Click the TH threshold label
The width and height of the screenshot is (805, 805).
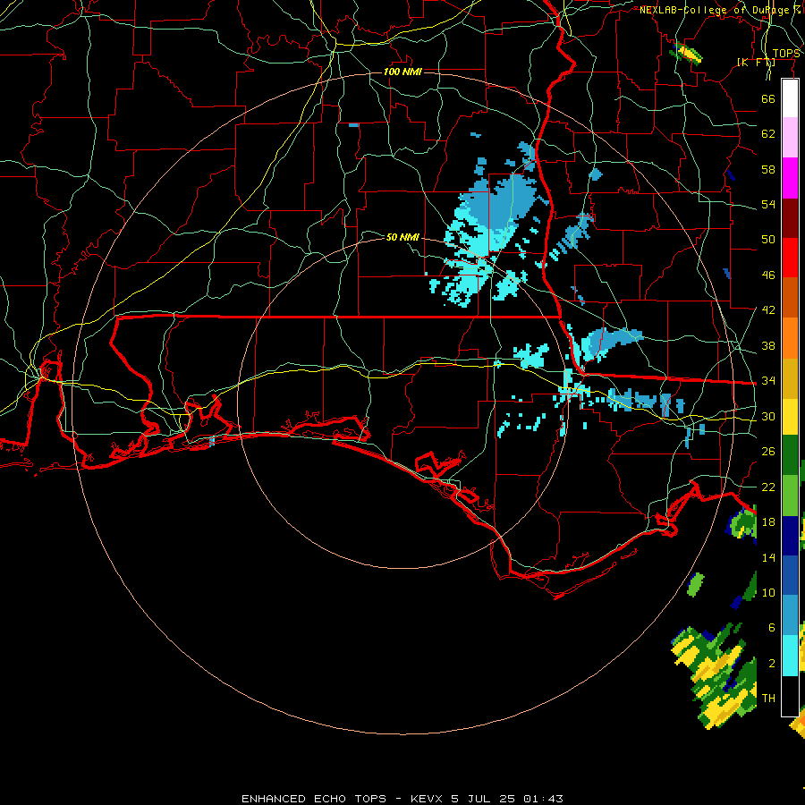pos(768,699)
